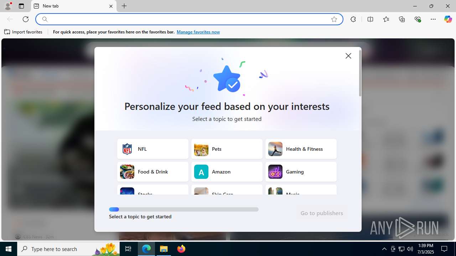
Task: Focus the address bar input
Action: (x=189, y=19)
